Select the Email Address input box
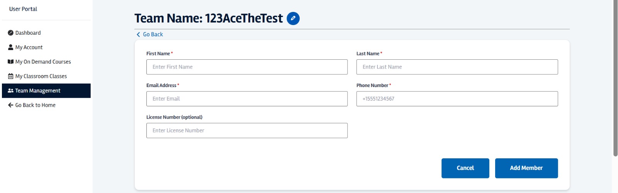This screenshot has height=193, width=618. pos(247,99)
